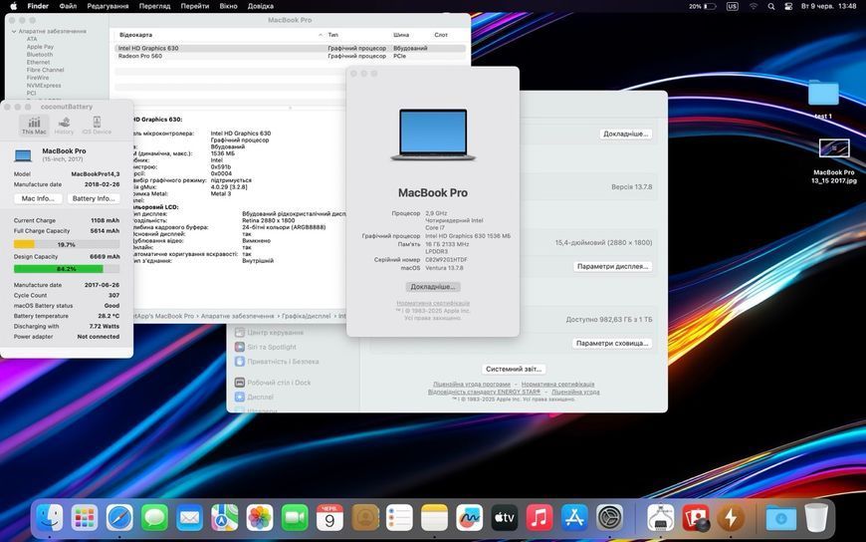This screenshot has width=866, height=542.
Task: Open Contacts from the Dock
Action: [x=364, y=518]
